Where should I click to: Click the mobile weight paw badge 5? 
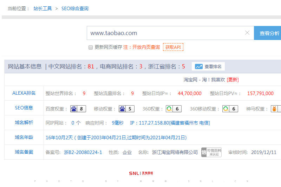pyautogui.click(x=126, y=109)
